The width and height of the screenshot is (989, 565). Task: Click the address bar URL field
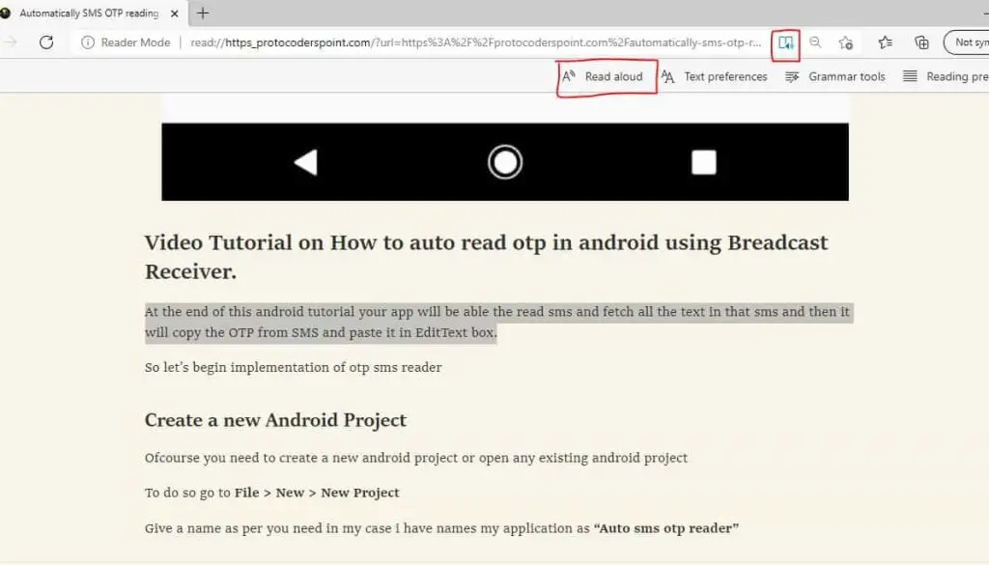476,42
